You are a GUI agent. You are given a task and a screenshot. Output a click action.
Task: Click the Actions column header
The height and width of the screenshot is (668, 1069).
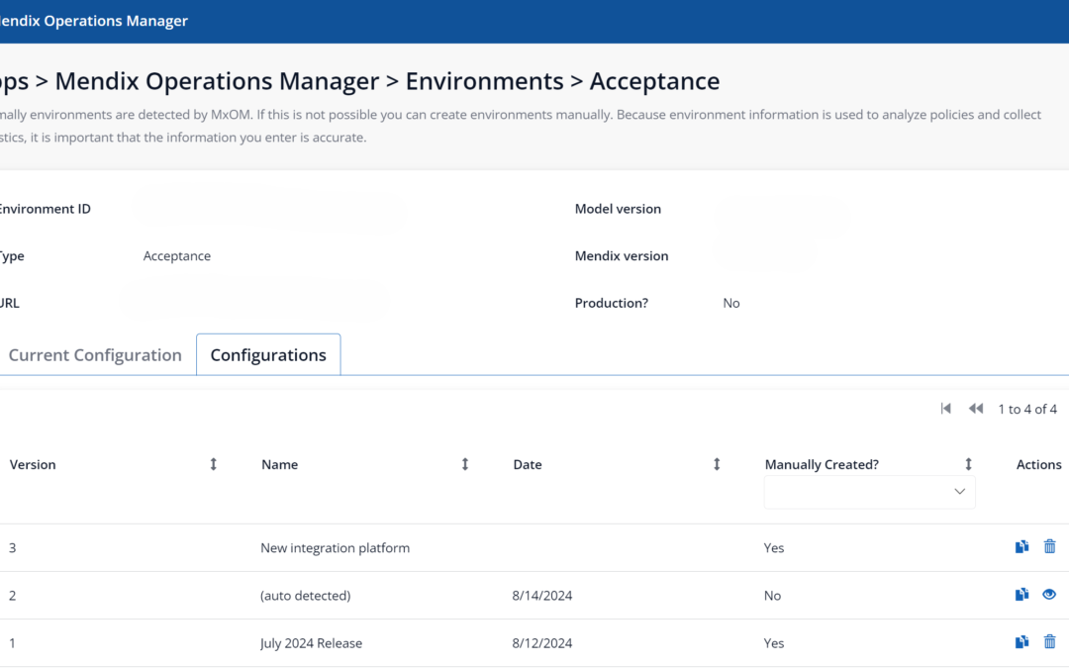pos(1038,465)
